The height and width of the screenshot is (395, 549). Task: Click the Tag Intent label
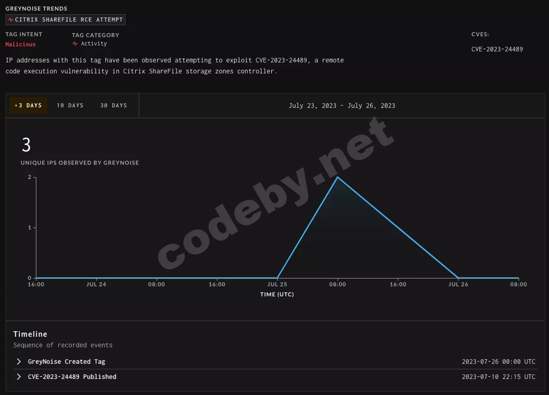click(24, 34)
